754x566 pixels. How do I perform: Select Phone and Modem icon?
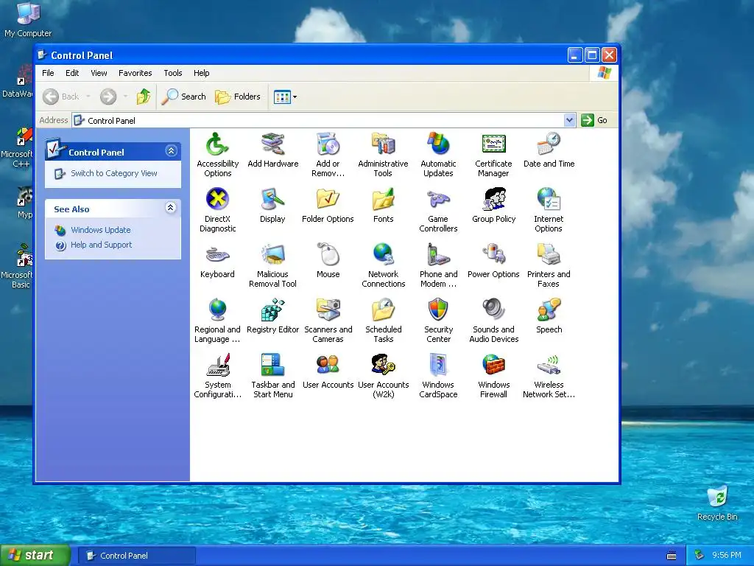coord(438,254)
